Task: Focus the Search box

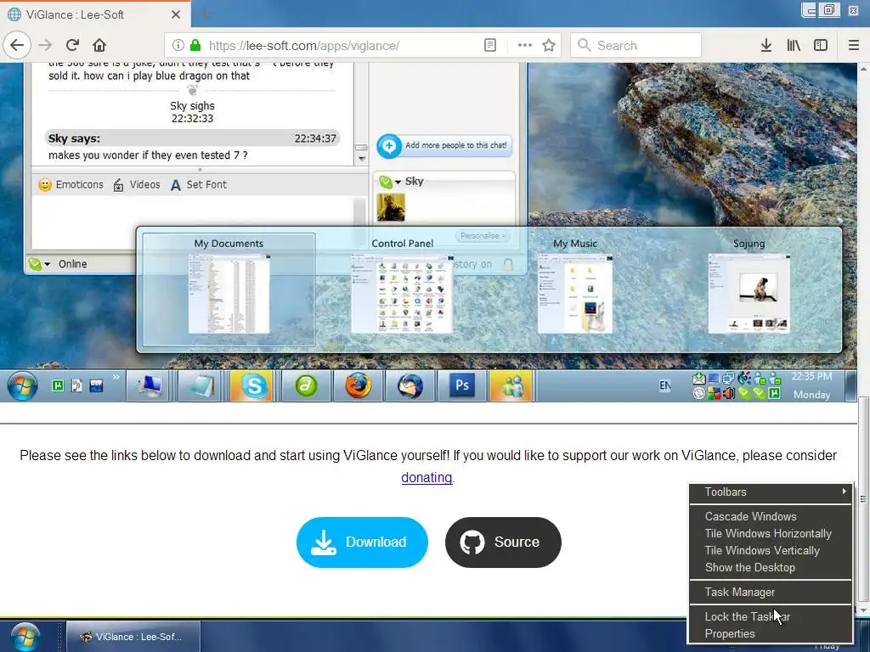Action: pos(636,46)
